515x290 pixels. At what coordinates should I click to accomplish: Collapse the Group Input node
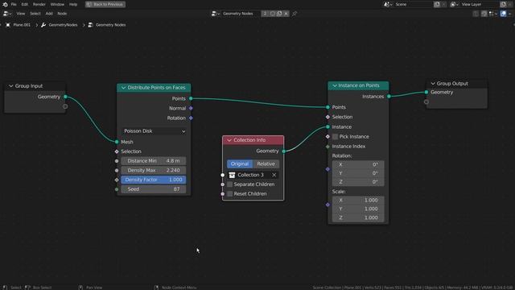point(10,86)
